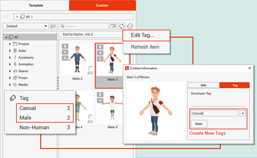Viewport: 257px width, 158px height.
Task: Open the Default dropdown list
Action: (x=25, y=26)
